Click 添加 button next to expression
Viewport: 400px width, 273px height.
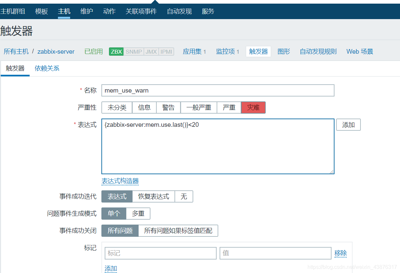348,125
